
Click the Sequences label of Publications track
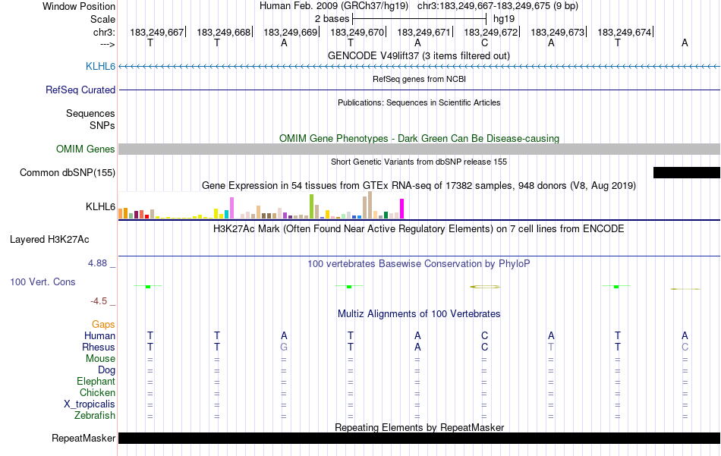[x=90, y=114]
